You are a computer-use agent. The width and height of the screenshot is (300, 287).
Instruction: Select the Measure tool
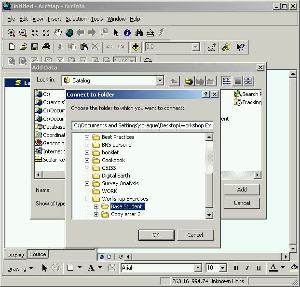(x=150, y=33)
